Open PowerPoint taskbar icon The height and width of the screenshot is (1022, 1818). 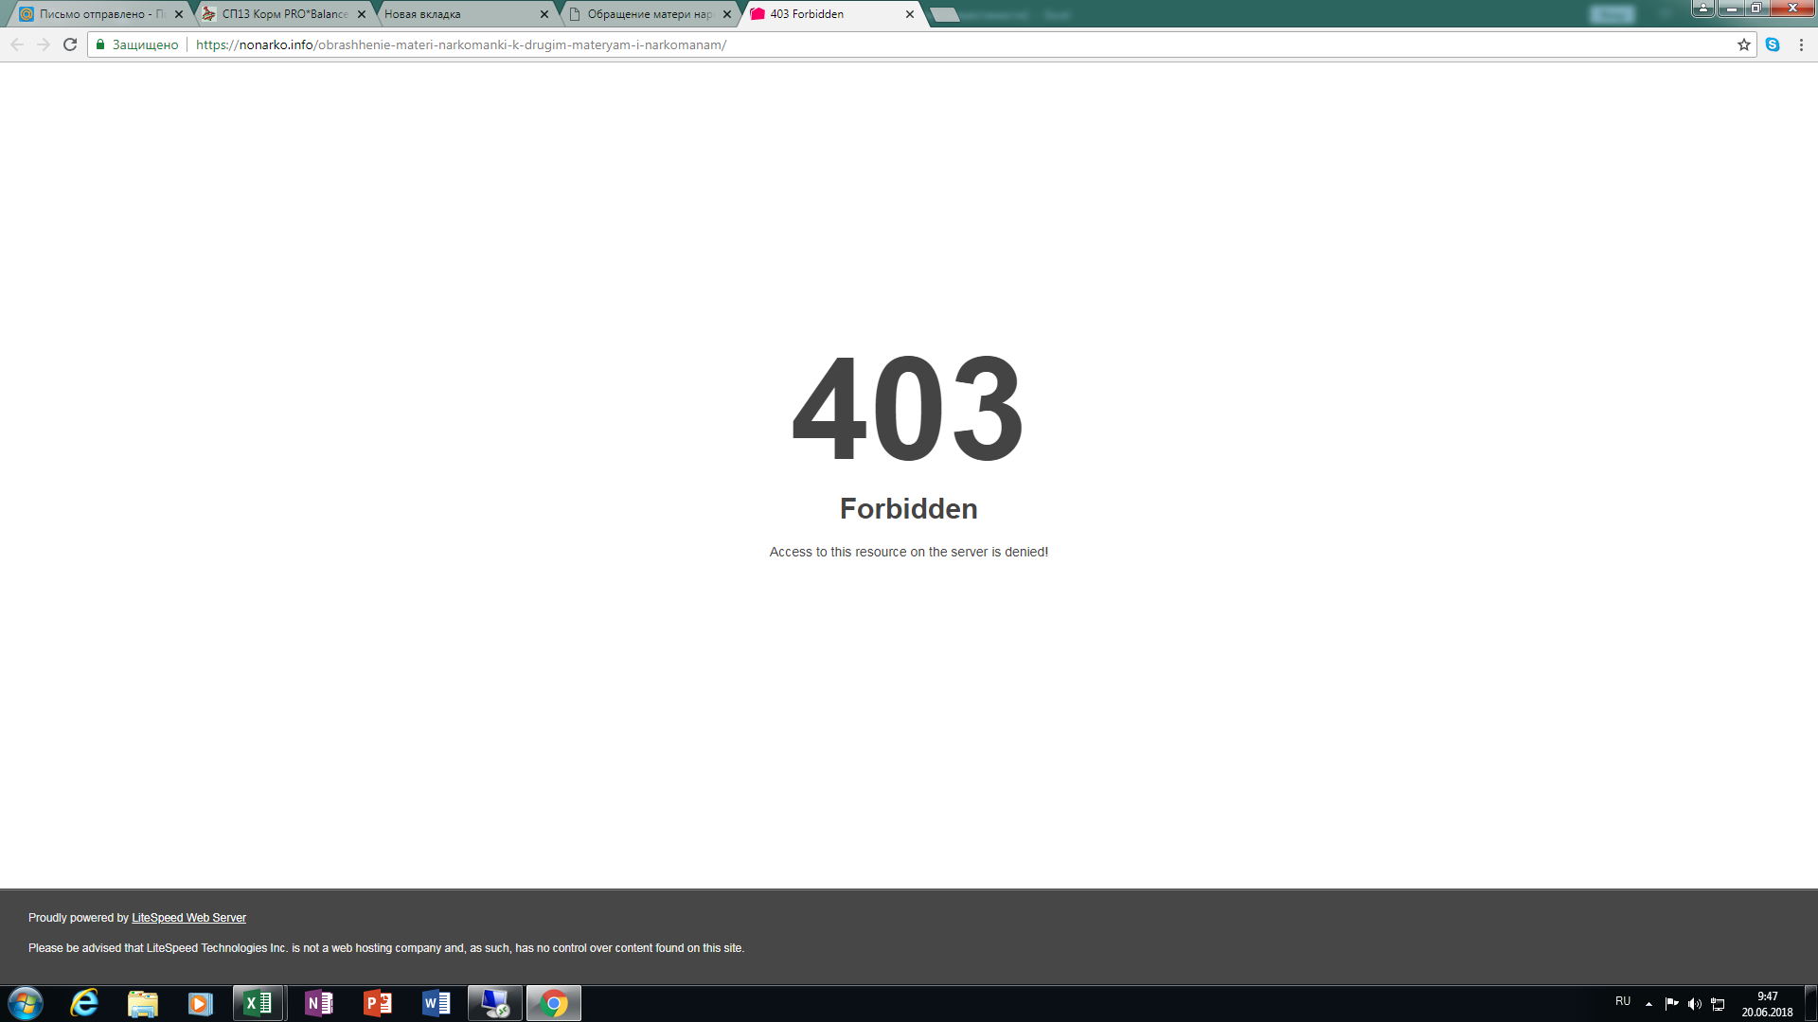coord(377,1003)
